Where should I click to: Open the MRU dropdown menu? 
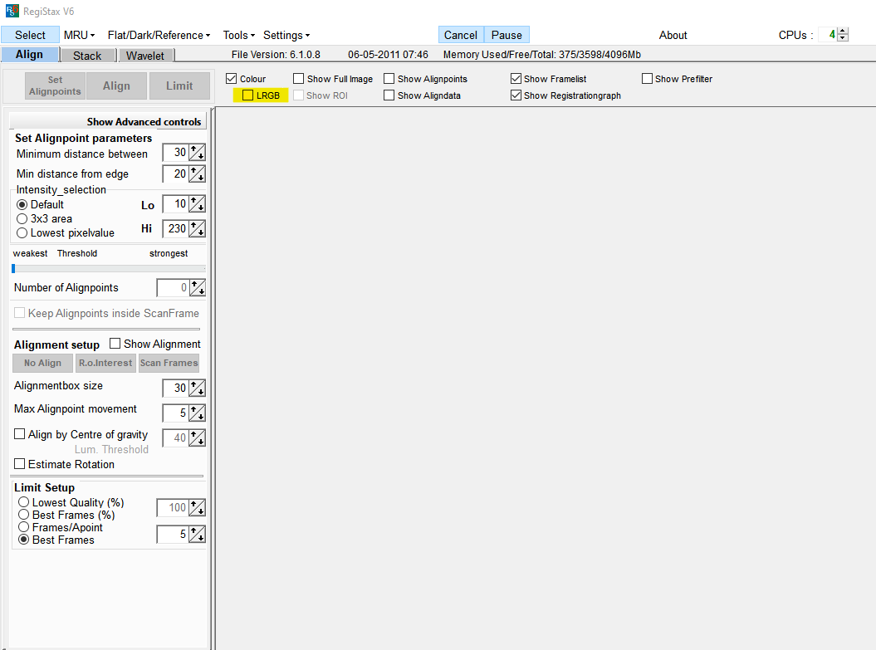pyautogui.click(x=79, y=35)
